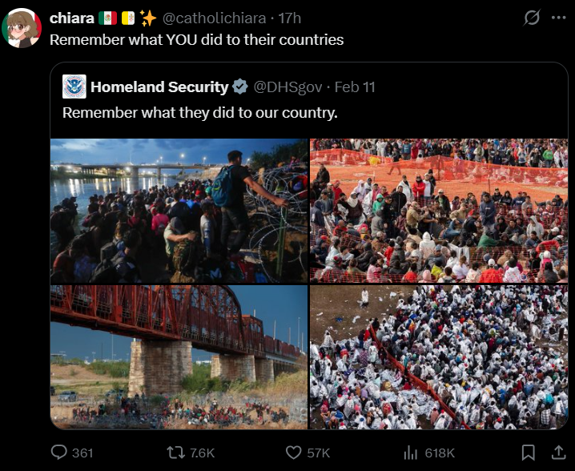This screenshot has height=471, width=575.
Task: Like the post with heart icon
Action: [293, 453]
